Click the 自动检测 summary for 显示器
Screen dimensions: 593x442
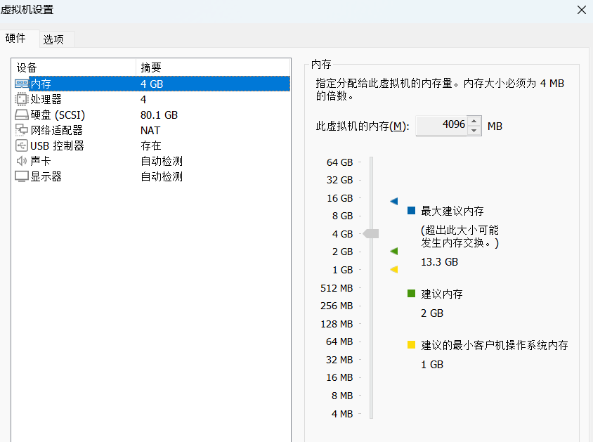(162, 176)
